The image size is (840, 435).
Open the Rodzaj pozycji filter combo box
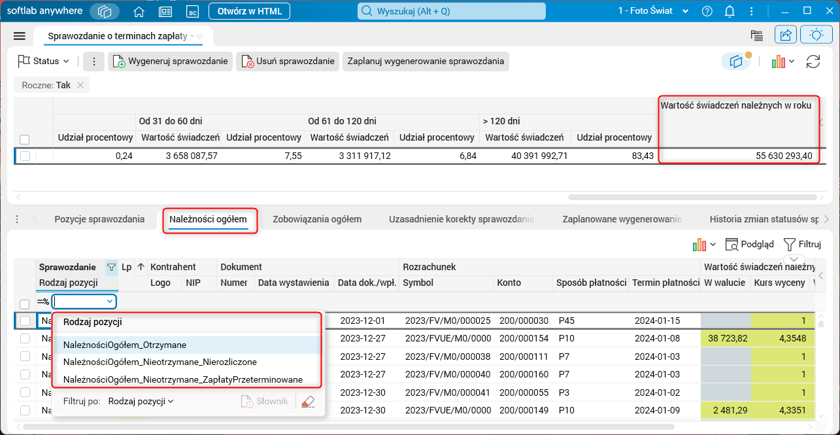[x=84, y=302]
